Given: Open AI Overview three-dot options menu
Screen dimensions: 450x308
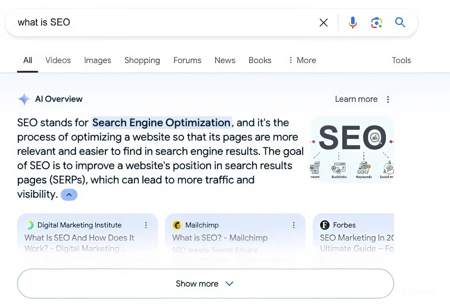Looking at the screenshot, I should coord(388,99).
